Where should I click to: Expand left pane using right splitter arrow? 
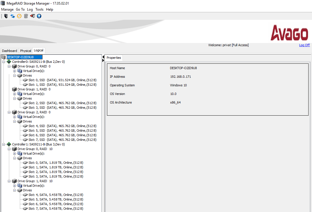click(x=103, y=60)
